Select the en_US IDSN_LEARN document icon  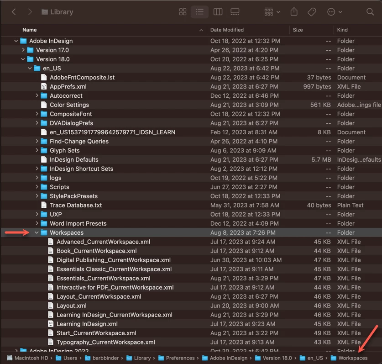(44, 132)
